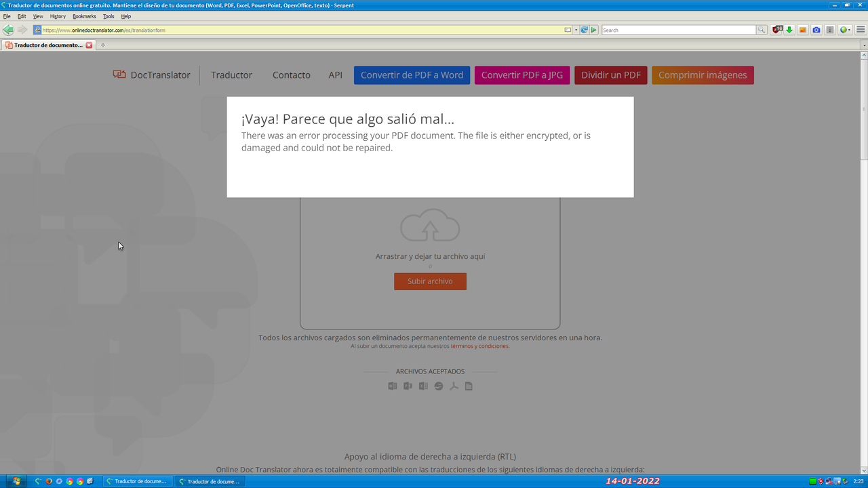Select the Word accepted-file icon
Viewport: 868px width, 488px height.
393,386
